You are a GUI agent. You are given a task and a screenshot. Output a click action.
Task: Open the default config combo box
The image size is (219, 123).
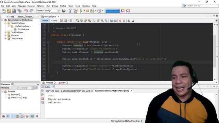(x=48, y=11)
